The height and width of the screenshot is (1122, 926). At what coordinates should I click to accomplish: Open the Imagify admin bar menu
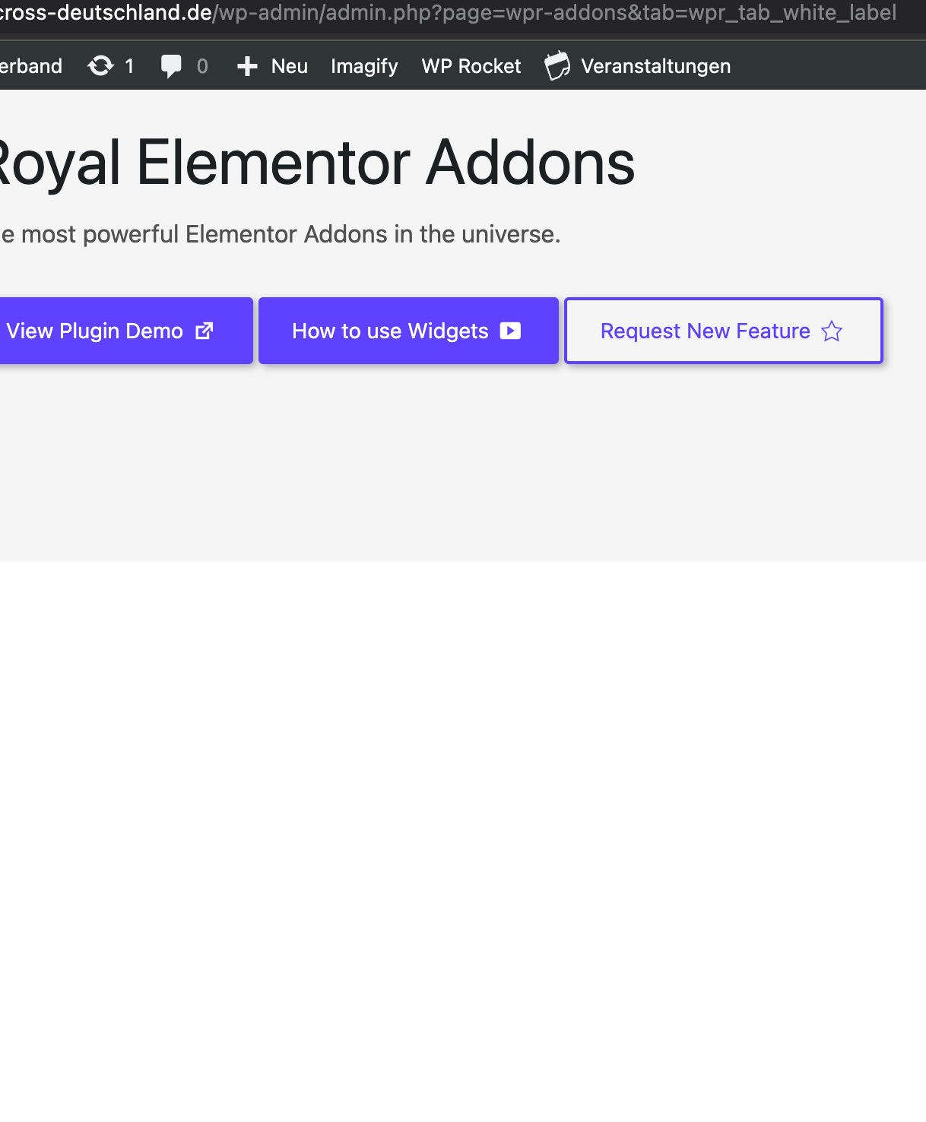364,66
